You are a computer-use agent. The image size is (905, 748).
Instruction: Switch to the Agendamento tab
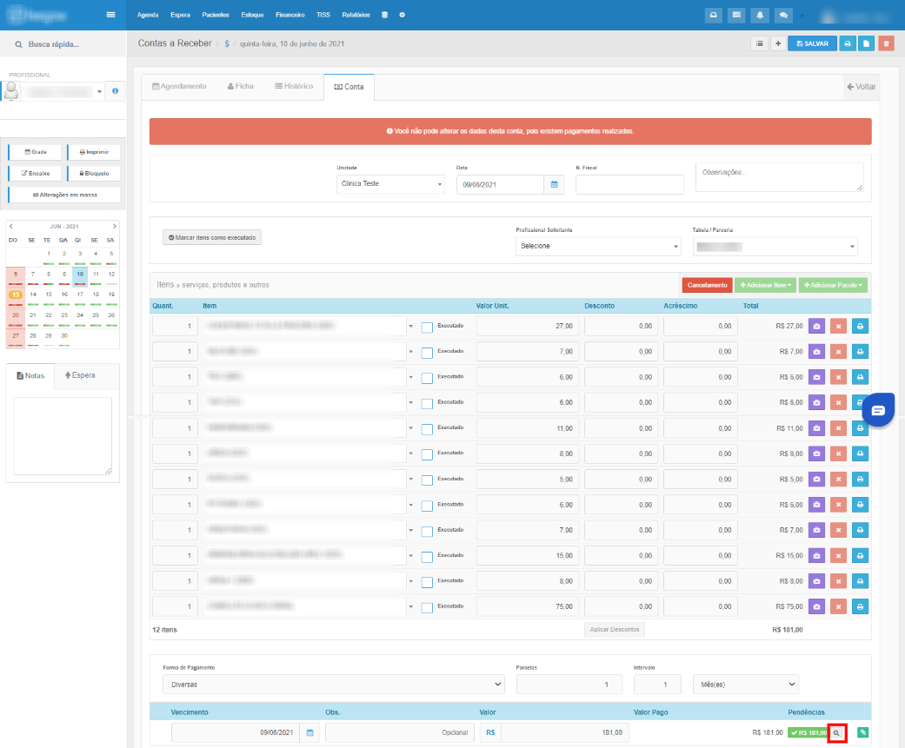pyautogui.click(x=179, y=87)
